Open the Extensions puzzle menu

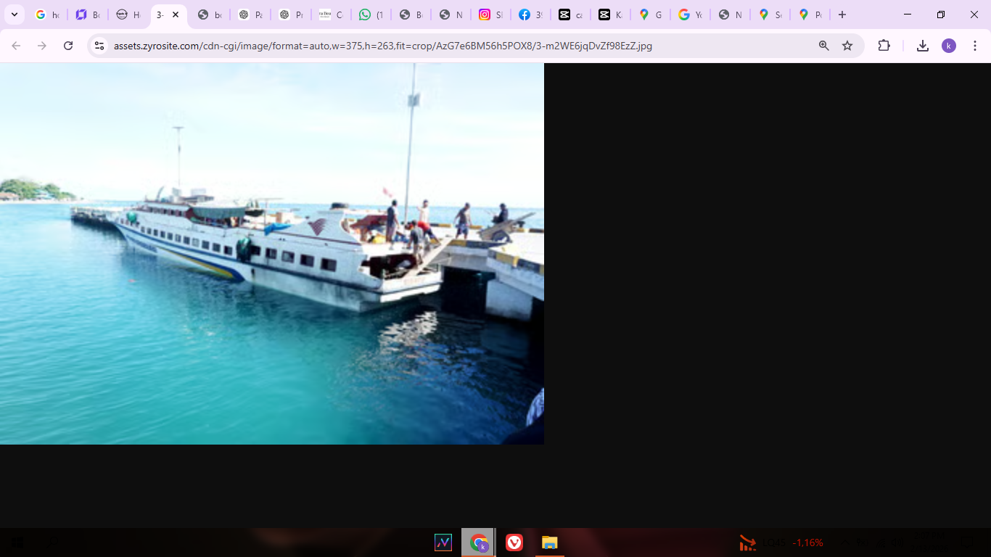pos(884,46)
